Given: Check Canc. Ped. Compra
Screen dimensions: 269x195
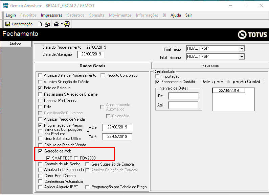Looking at the screenshot, I should (x=40, y=176).
